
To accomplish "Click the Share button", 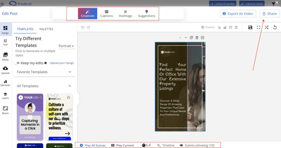I will coord(269,14).
